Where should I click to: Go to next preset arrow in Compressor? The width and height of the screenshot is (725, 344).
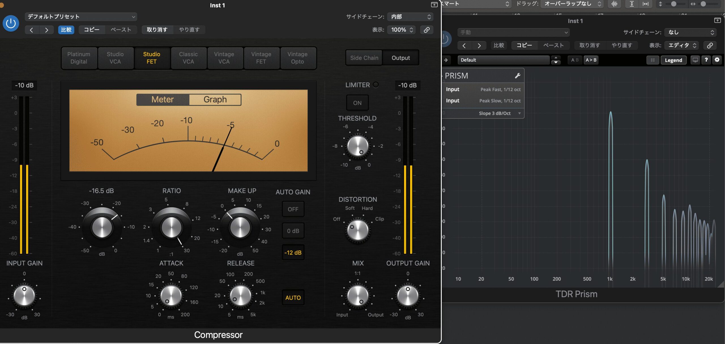point(46,30)
